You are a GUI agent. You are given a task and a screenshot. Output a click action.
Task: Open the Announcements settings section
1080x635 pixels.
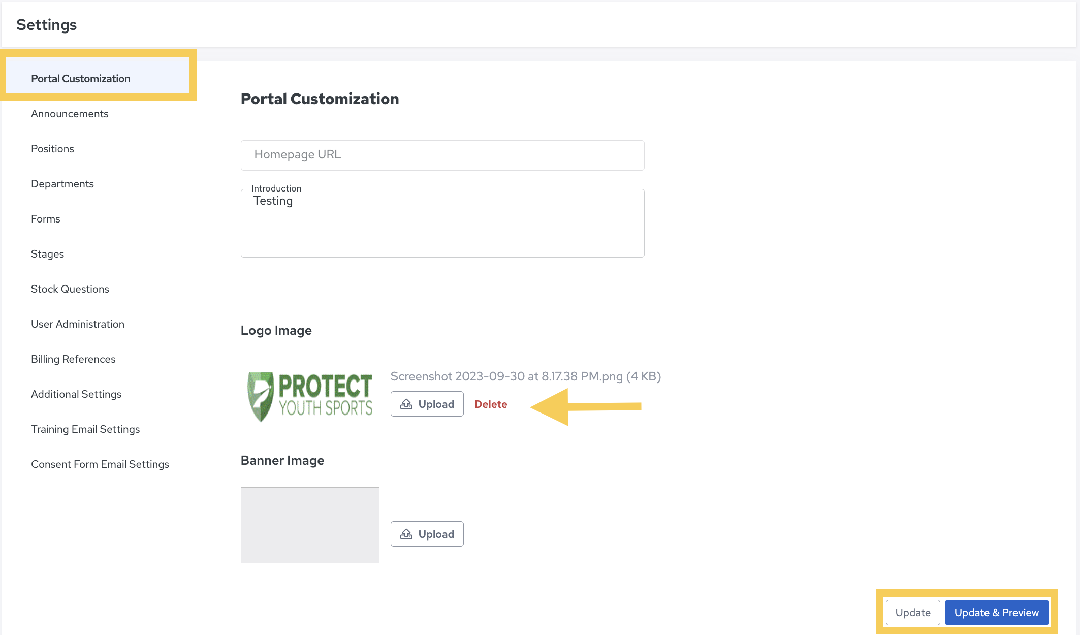point(70,114)
